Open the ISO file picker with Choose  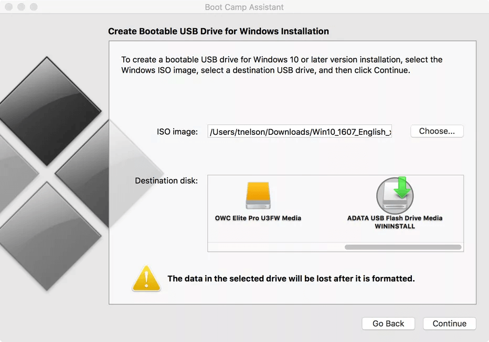(x=437, y=131)
